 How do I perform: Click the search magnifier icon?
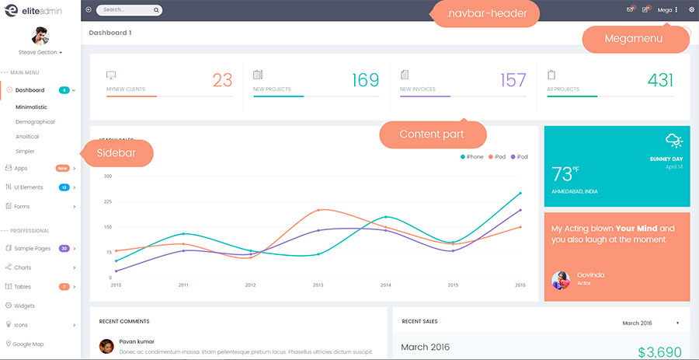(157, 10)
